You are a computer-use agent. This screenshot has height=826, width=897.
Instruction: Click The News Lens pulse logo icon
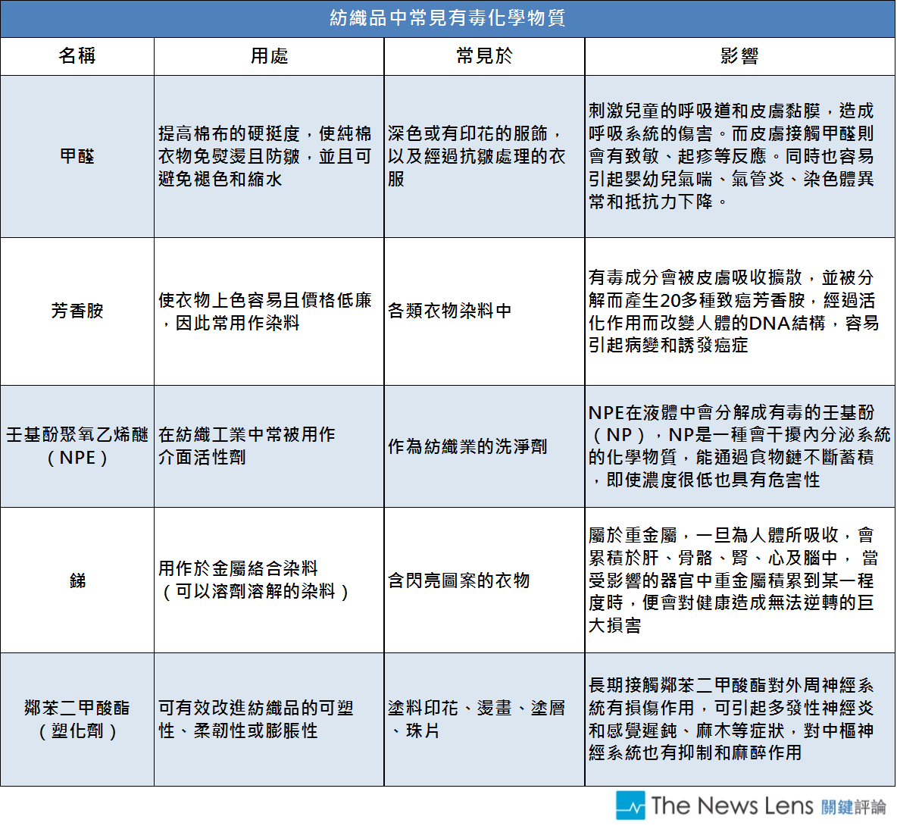630,806
